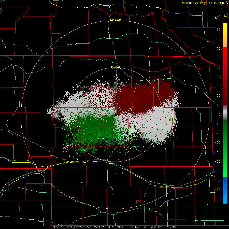Viewport: 229px width, 229px height.
Task: Click the -20 value on the velocity scale
Action: [x=218, y=133]
